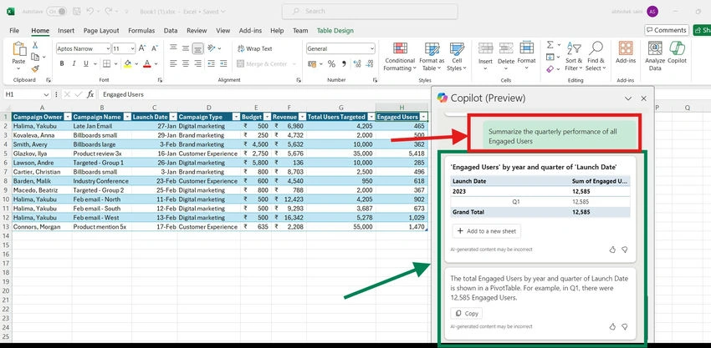Give thumbs down on summary text card
Viewport: 711px width, 348px height.
pyautogui.click(x=624, y=326)
